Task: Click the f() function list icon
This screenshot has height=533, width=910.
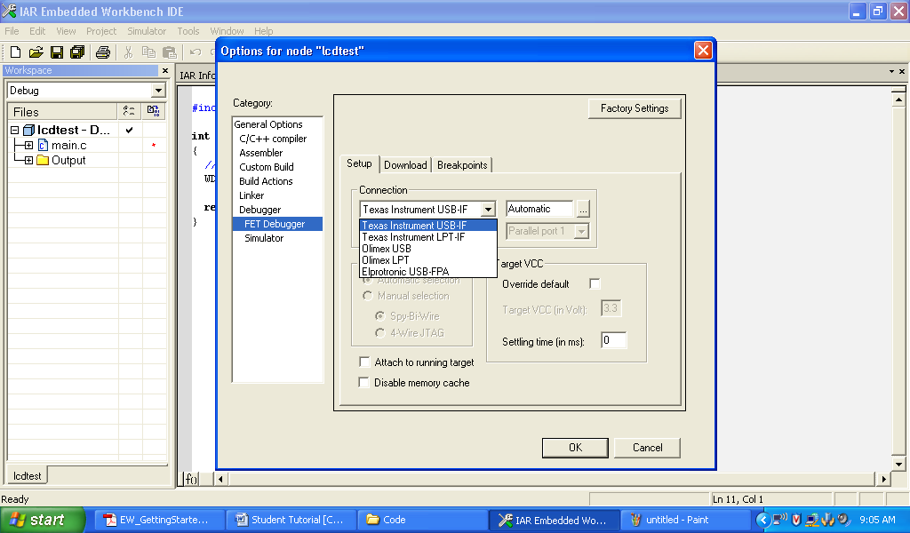Action: point(191,479)
